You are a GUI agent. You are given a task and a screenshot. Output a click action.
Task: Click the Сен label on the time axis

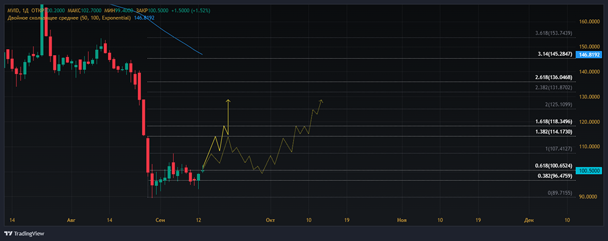160,220
